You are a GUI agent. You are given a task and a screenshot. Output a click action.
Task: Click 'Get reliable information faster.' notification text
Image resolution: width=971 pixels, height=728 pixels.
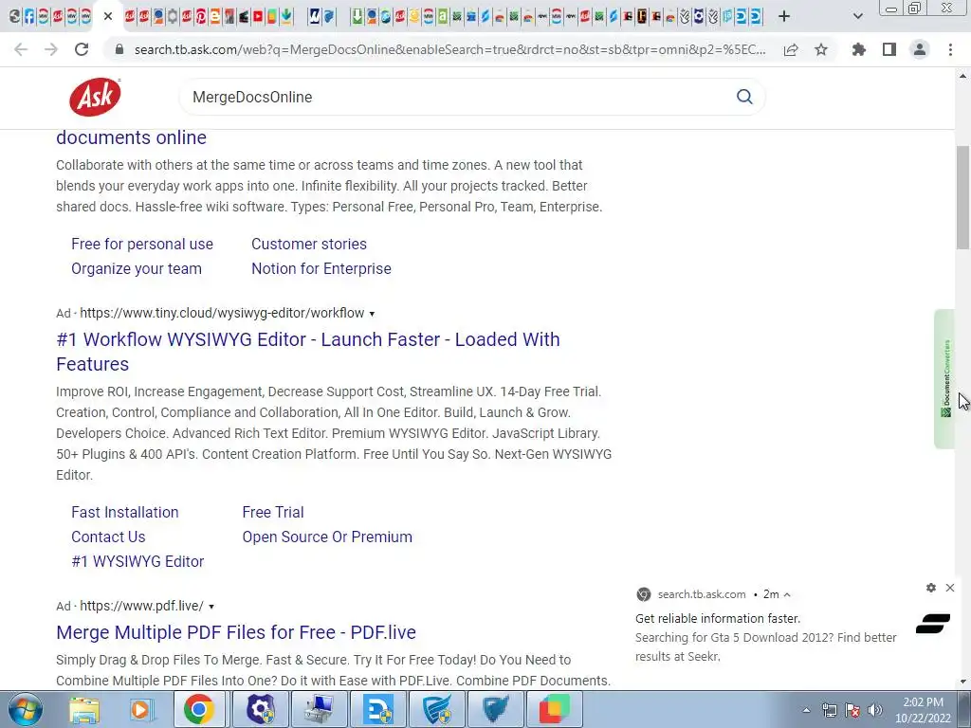point(718,618)
